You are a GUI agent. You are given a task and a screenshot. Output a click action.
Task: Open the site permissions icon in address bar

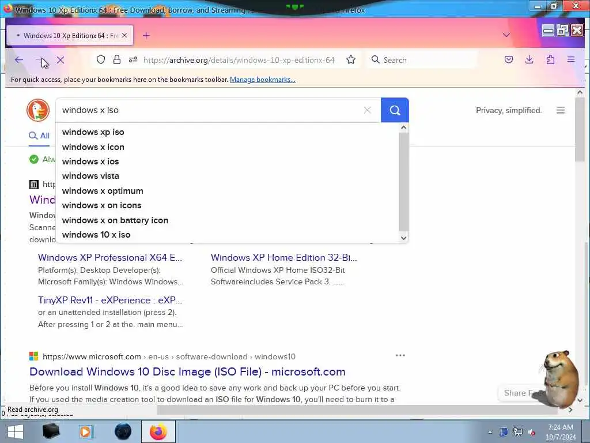(x=133, y=59)
